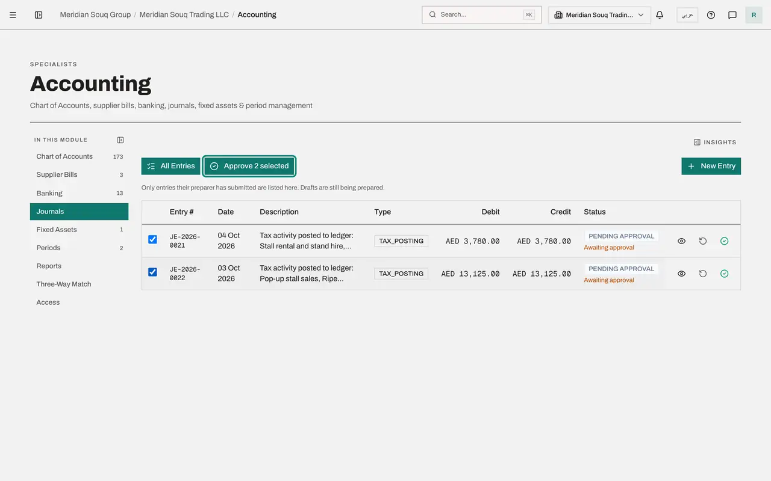This screenshot has width=771, height=481.
Task: Click the Status column header
Action: tap(595, 212)
